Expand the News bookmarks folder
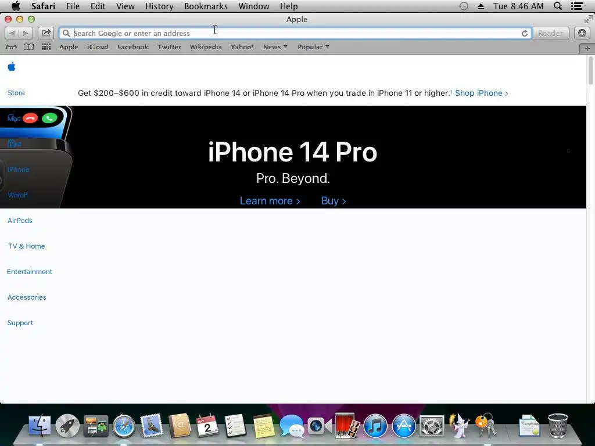595x446 pixels. coord(275,47)
